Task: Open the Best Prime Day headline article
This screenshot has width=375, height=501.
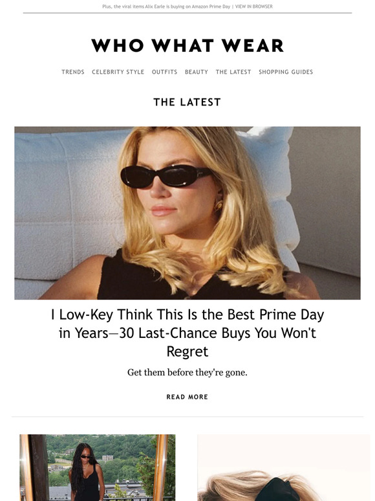Action: tap(187, 333)
